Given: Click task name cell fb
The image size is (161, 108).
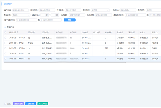Looking at the screenshot, I should coord(29,54).
